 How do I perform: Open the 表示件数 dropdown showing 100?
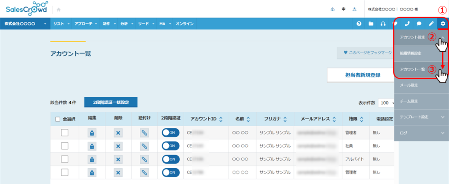pyautogui.click(x=386, y=103)
